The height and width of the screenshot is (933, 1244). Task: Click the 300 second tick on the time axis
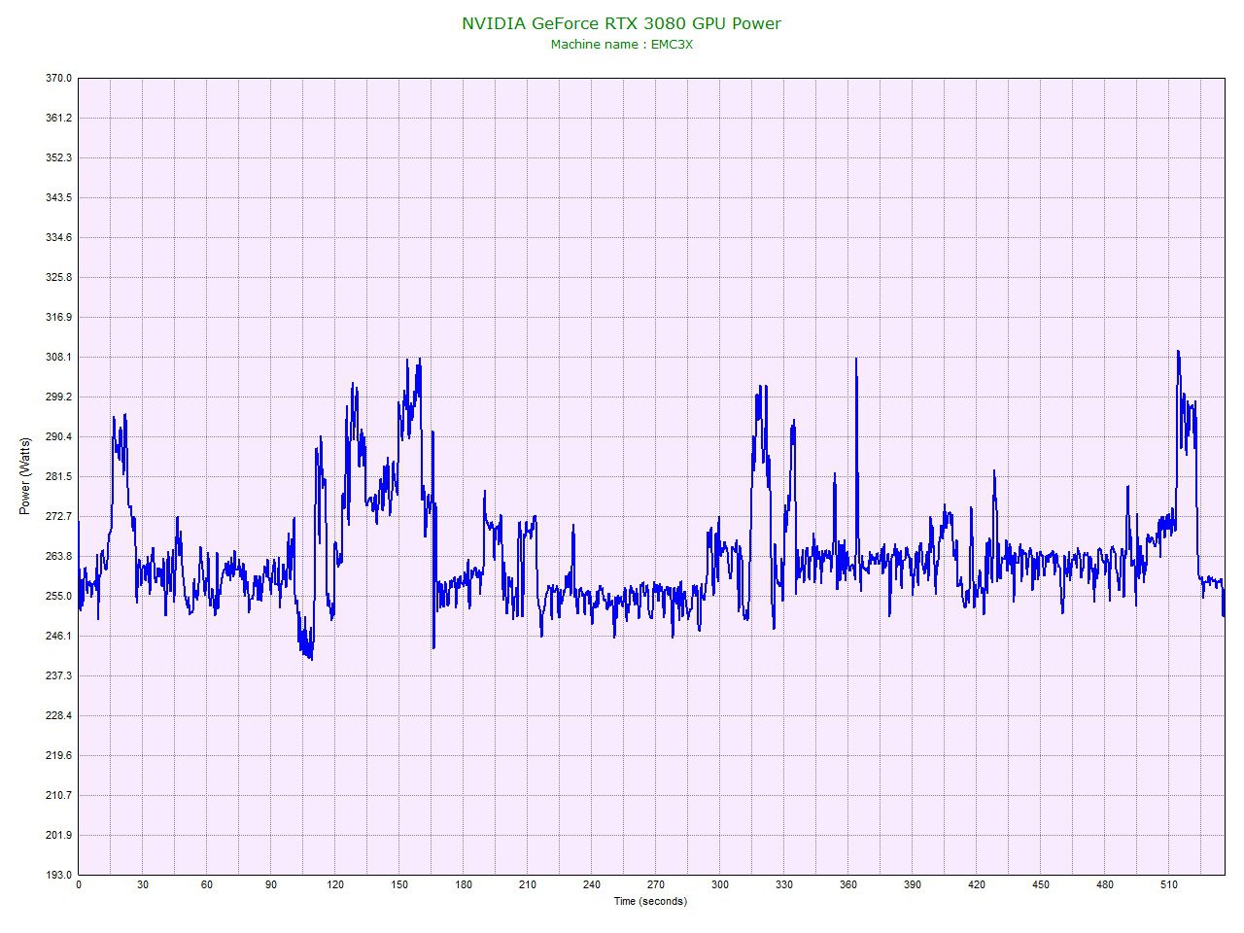[x=720, y=885]
